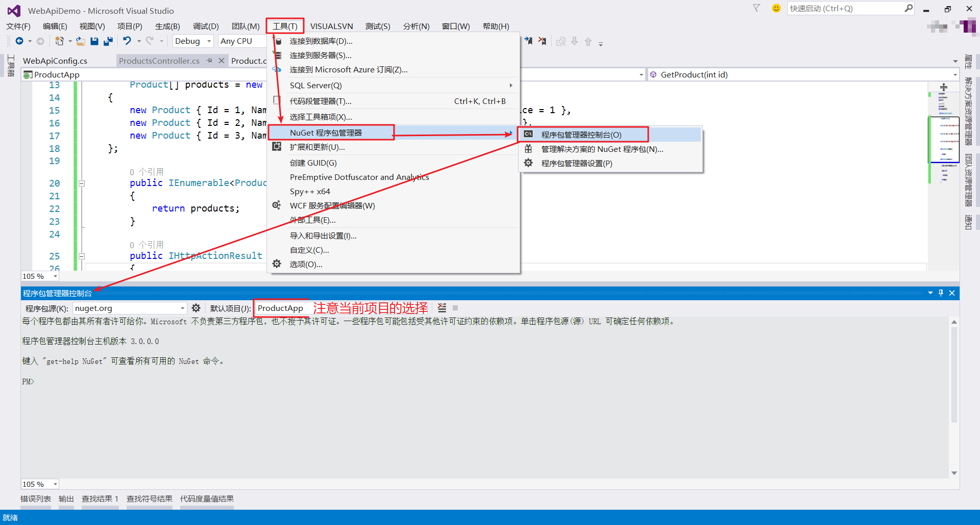Click the Navigate Backward arrow icon

pyautogui.click(x=19, y=41)
